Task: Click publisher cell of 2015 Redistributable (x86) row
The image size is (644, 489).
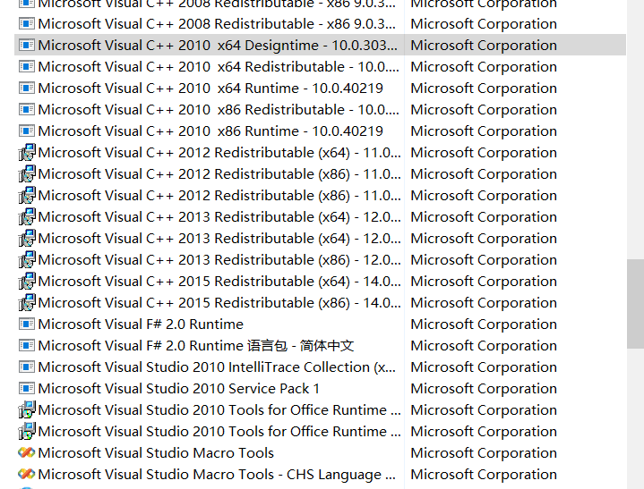Action: pos(484,302)
